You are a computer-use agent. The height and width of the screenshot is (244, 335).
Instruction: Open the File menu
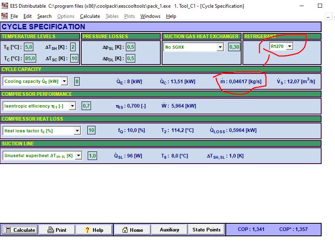(x=14, y=16)
